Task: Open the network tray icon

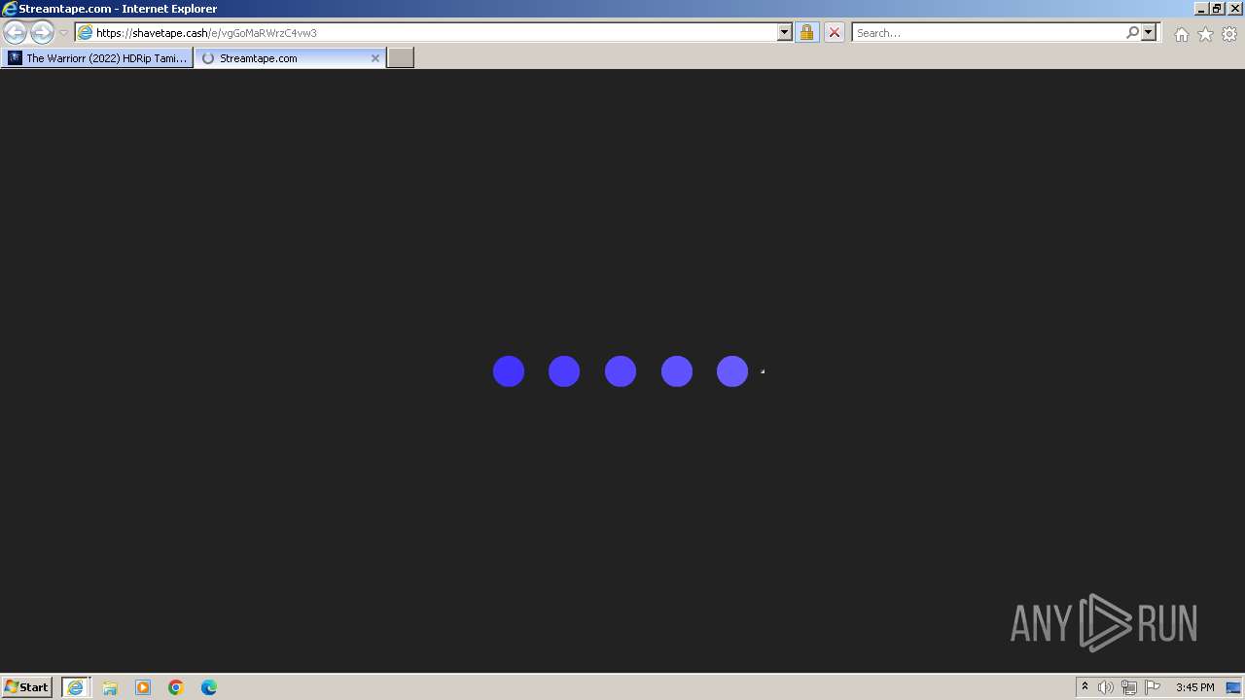Action: 1129,687
